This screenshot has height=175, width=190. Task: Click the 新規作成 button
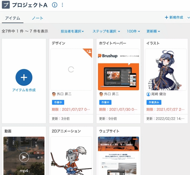click(174, 17)
